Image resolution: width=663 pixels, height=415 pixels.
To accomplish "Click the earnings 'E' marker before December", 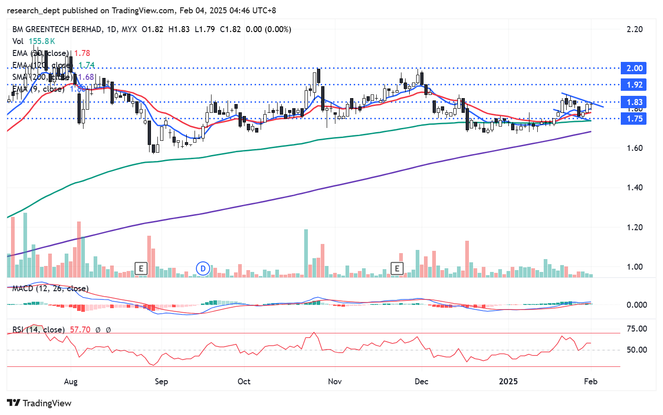I will coord(397,268).
